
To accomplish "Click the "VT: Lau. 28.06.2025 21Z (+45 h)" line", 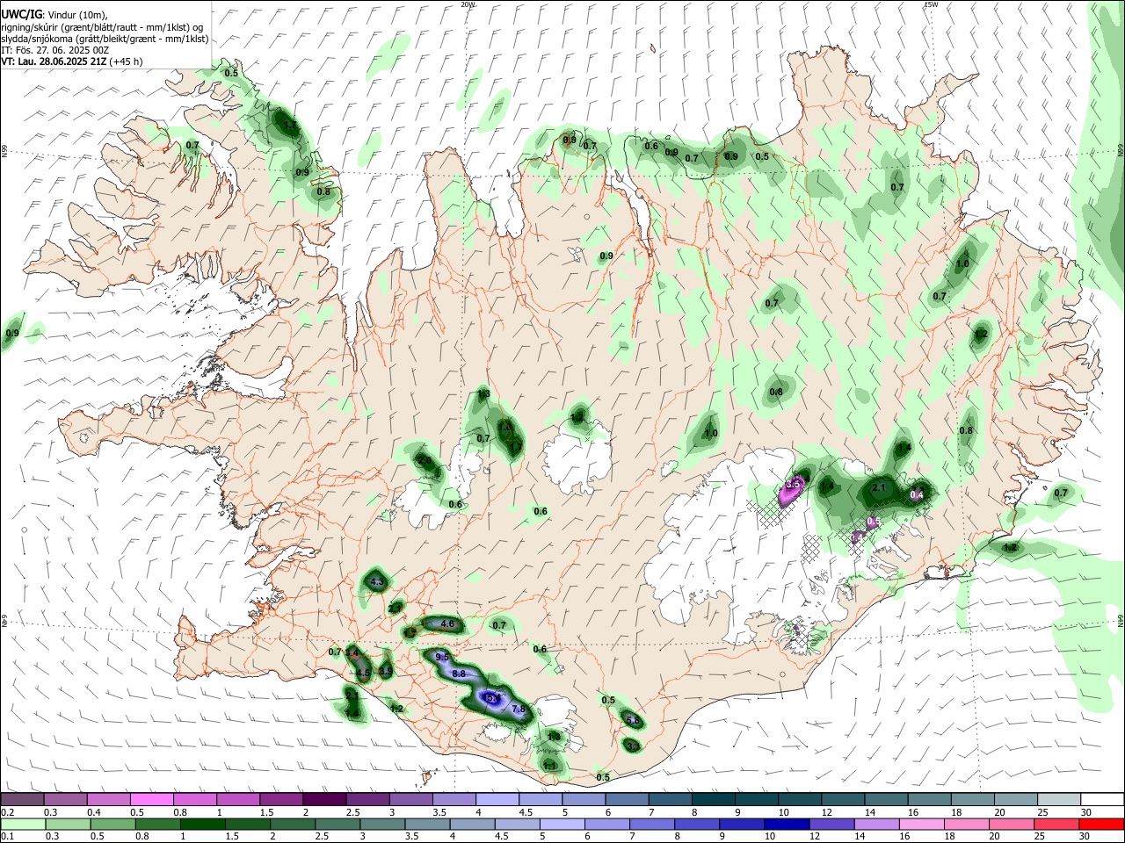I will (x=71, y=61).
